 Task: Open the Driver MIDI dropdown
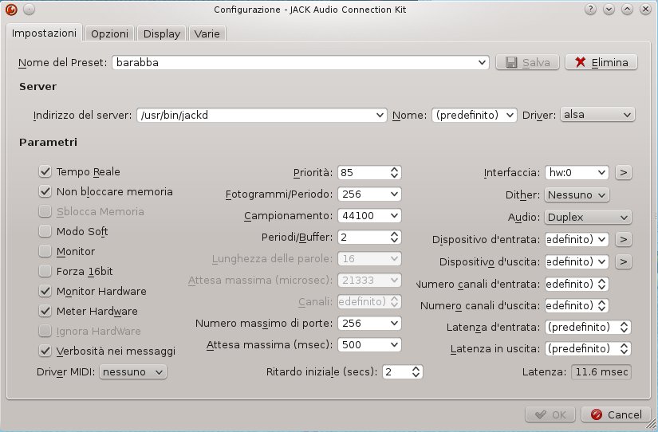132,371
